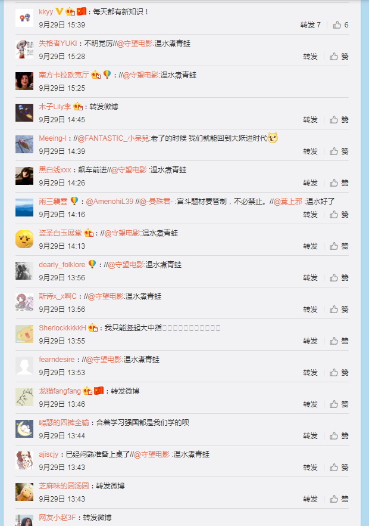Click the 转发 7 link on kkyy's post
Screen dimensions: 369x526
pos(310,25)
